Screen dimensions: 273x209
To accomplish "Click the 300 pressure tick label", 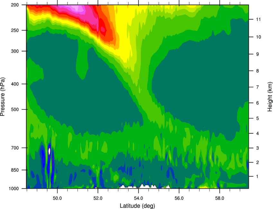I will [x=15, y=51].
